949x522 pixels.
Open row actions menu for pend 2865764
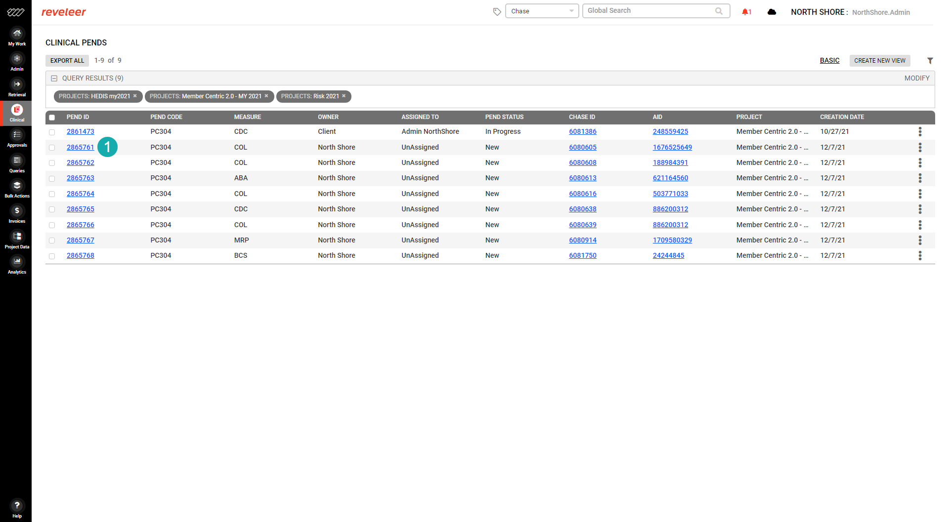920,194
